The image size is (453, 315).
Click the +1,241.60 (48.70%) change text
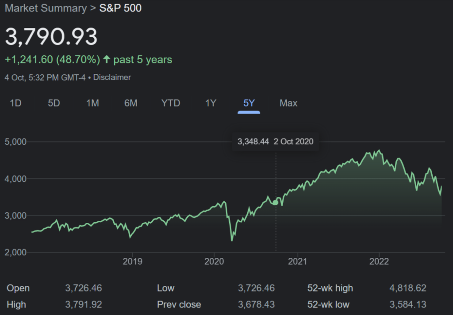point(52,60)
